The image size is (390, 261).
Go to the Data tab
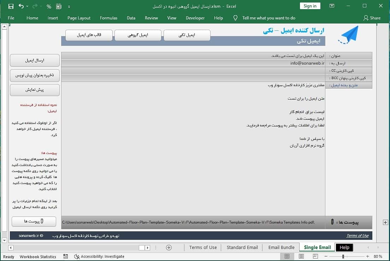pos(131,18)
